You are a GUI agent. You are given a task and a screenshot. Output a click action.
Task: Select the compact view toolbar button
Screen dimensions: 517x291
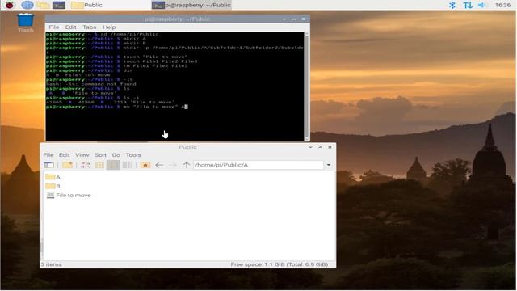point(113,165)
